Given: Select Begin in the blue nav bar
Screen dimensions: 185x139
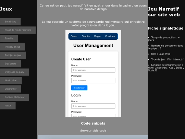Looking at the screenshot, I should 97,36.
